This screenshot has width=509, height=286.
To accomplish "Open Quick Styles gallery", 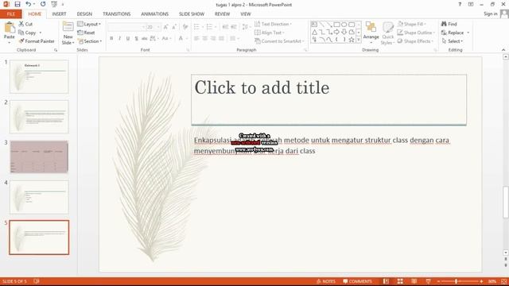I will 387,33.
